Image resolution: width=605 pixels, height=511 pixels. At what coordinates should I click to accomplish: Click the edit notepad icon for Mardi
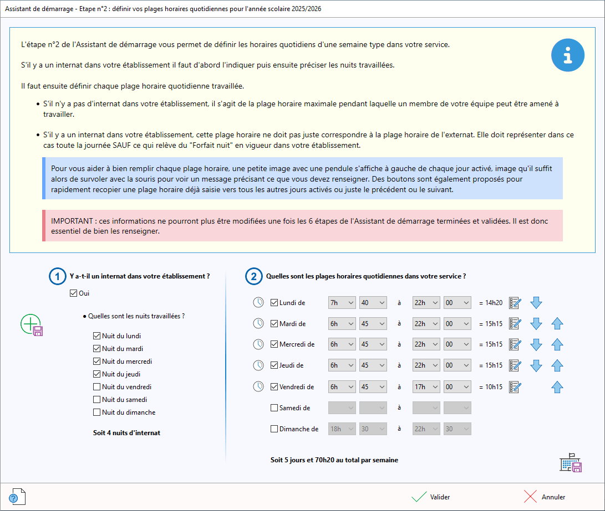pyautogui.click(x=515, y=324)
